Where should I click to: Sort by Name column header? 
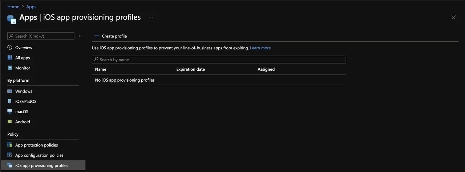(101, 69)
